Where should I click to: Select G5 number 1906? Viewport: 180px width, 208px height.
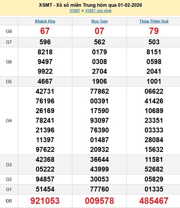point(99,81)
